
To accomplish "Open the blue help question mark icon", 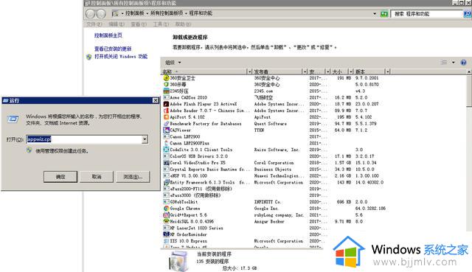I will pyautogui.click(x=464, y=62).
